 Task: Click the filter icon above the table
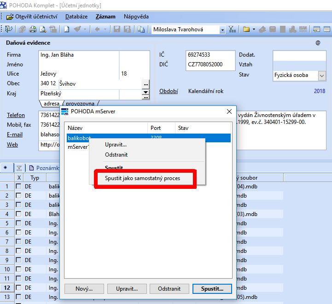click(19, 168)
